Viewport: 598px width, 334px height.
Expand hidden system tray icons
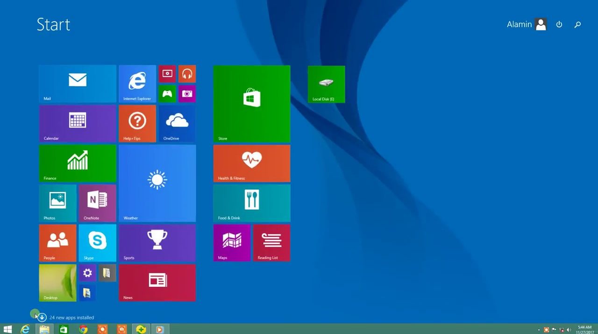[x=539, y=330]
